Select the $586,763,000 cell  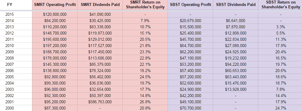(x=100, y=102)
